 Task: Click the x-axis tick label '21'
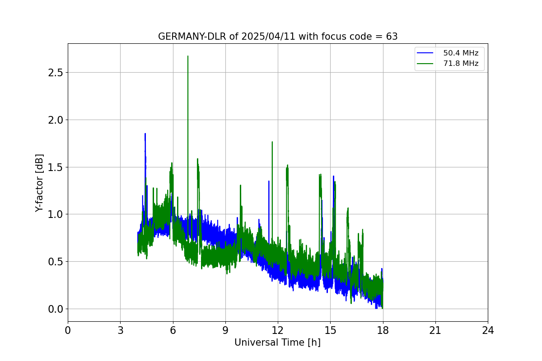pyautogui.click(x=435, y=330)
